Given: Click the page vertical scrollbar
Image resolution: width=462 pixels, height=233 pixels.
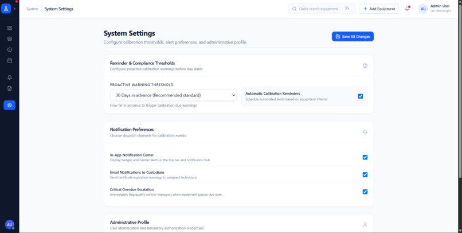Looking at the screenshot, I should [x=460, y=91].
